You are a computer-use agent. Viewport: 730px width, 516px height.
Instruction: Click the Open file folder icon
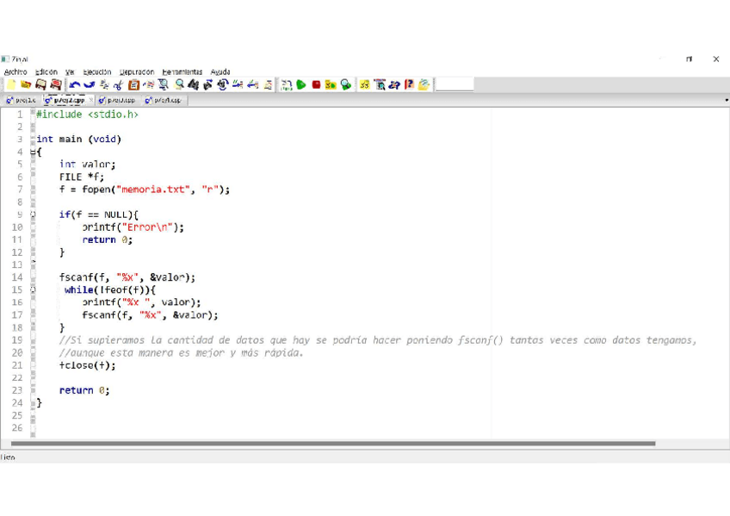[26, 84]
